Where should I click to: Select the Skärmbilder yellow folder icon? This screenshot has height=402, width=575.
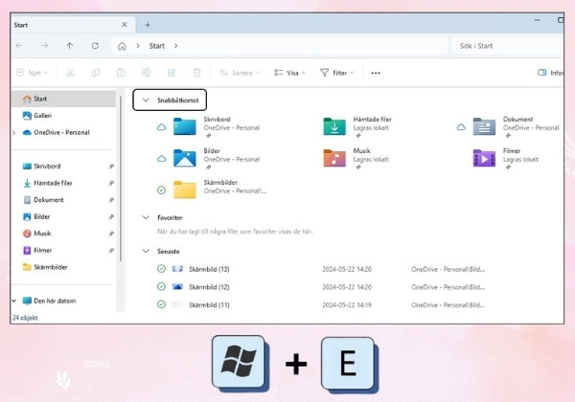tap(184, 190)
